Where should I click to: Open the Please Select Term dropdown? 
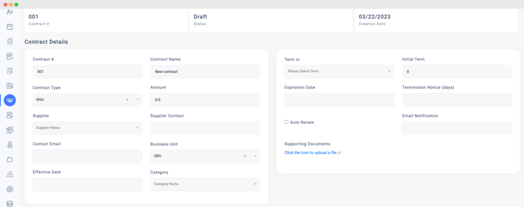click(x=389, y=71)
